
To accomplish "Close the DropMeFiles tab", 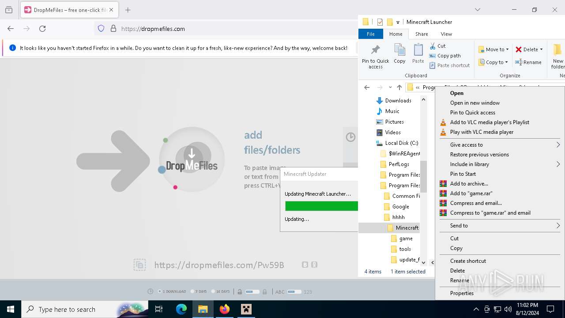I will tap(111, 10).
